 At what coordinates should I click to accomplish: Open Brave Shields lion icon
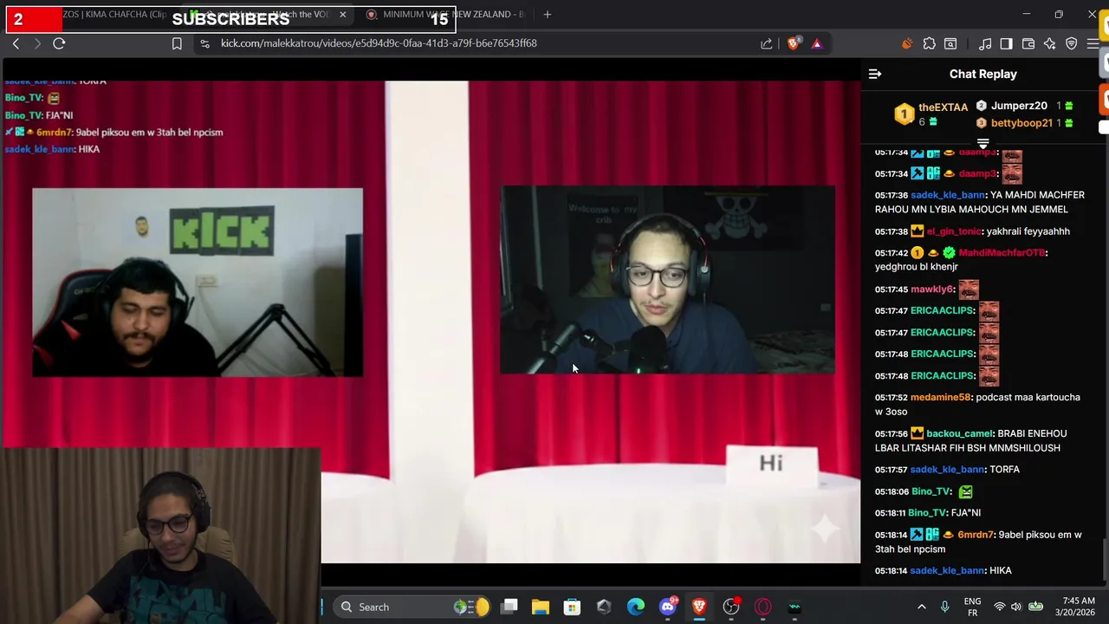click(x=793, y=43)
